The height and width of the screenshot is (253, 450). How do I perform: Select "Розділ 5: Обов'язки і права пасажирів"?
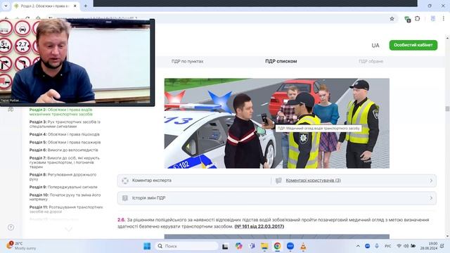[65, 142]
